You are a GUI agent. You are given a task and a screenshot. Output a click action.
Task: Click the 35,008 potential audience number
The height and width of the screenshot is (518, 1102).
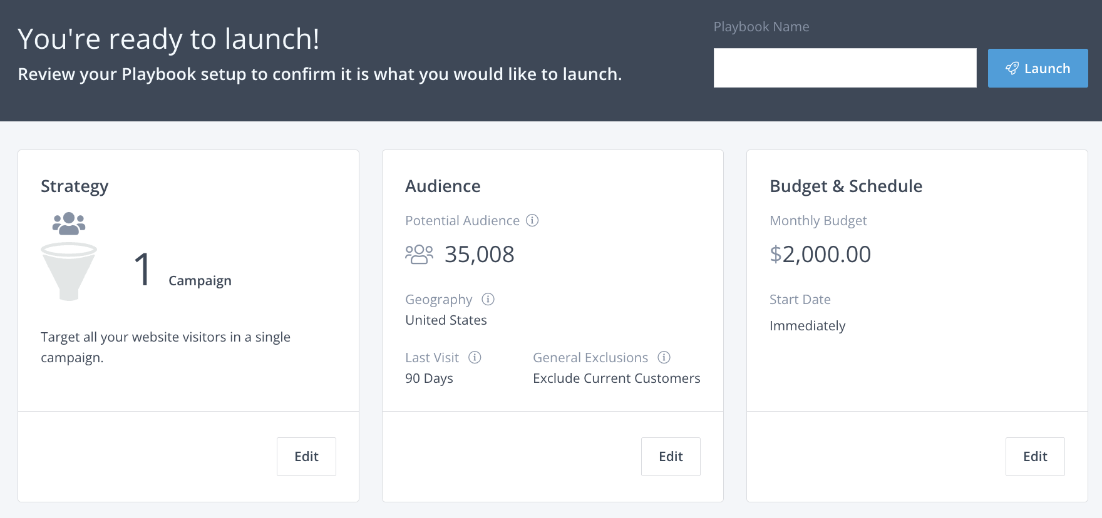[479, 255]
